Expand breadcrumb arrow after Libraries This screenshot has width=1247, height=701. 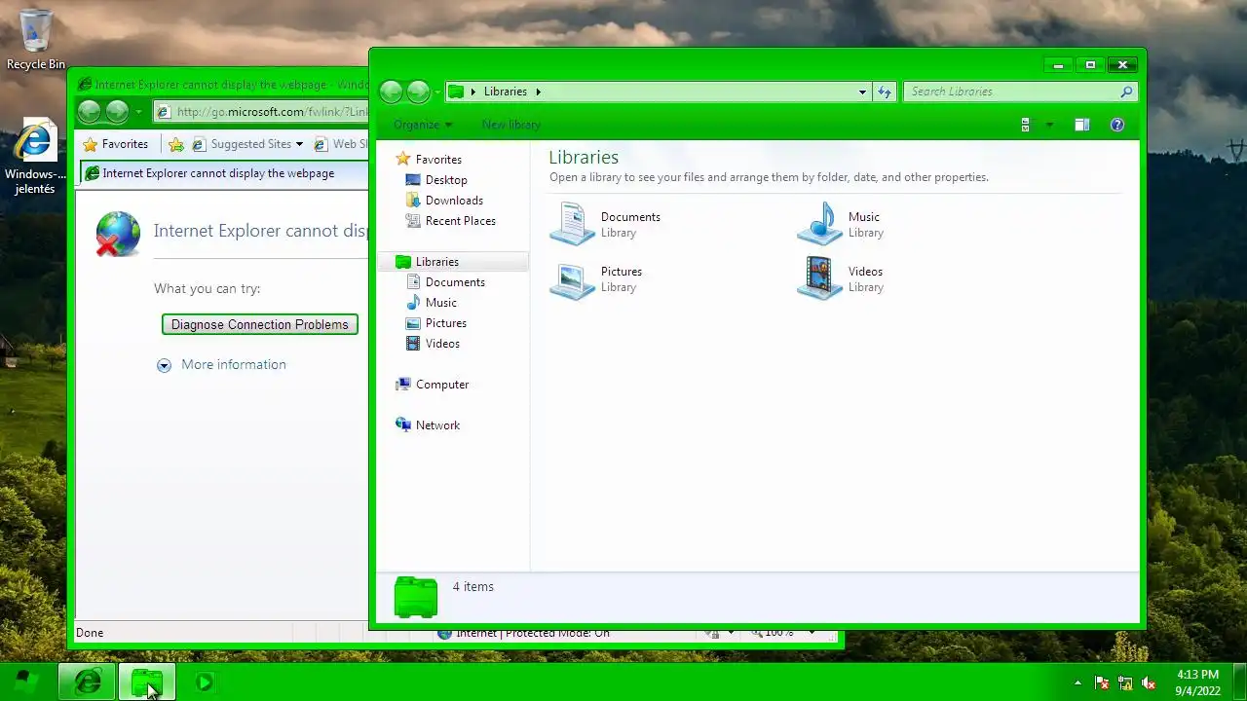click(x=538, y=92)
